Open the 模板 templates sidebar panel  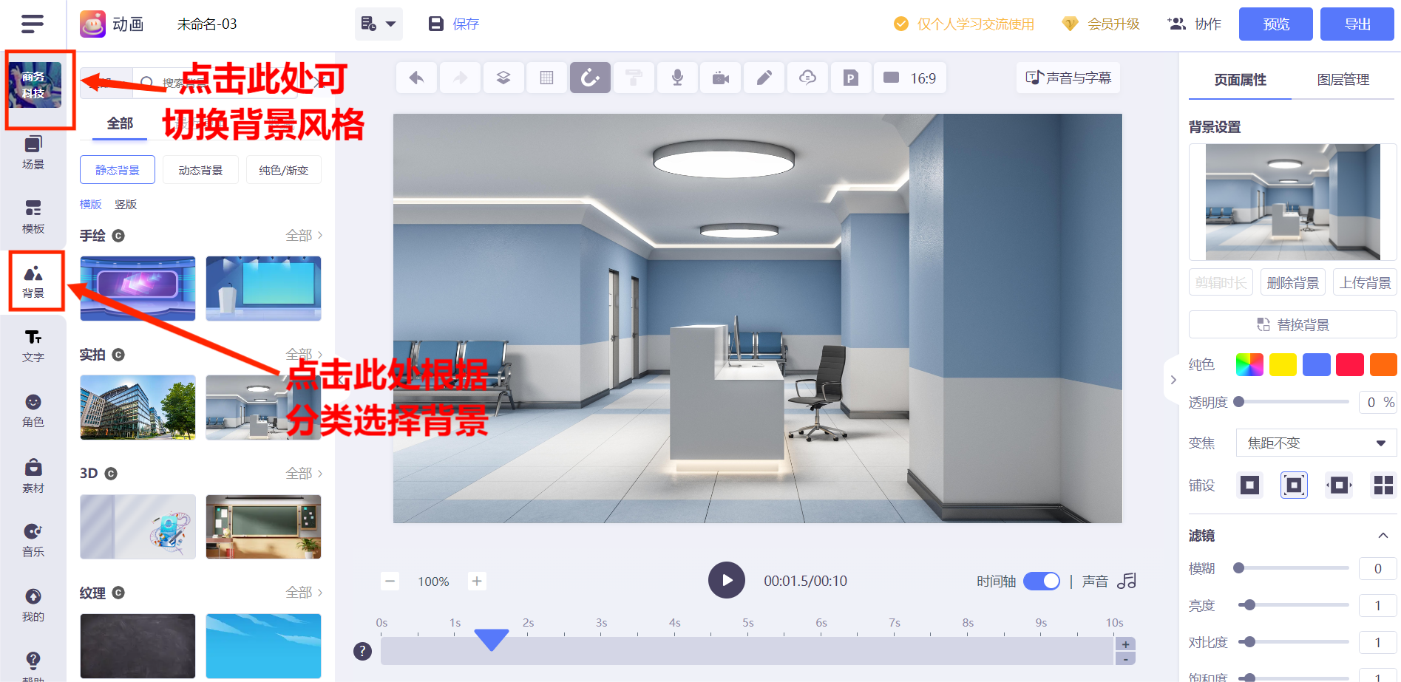point(33,216)
